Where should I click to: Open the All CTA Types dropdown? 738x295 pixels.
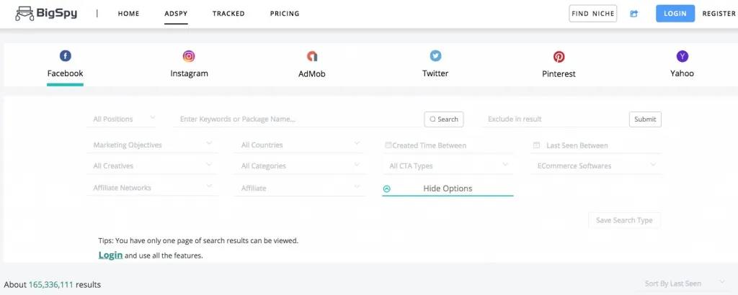point(448,166)
